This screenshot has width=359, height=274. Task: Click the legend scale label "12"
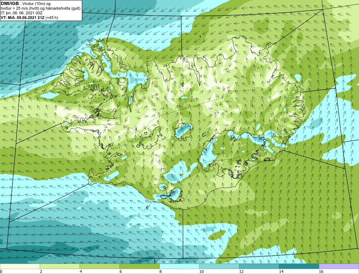[241, 271]
